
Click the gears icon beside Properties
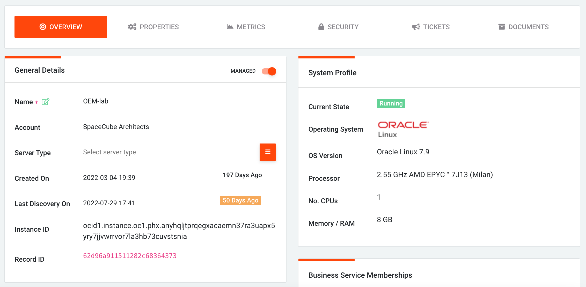coord(132,27)
